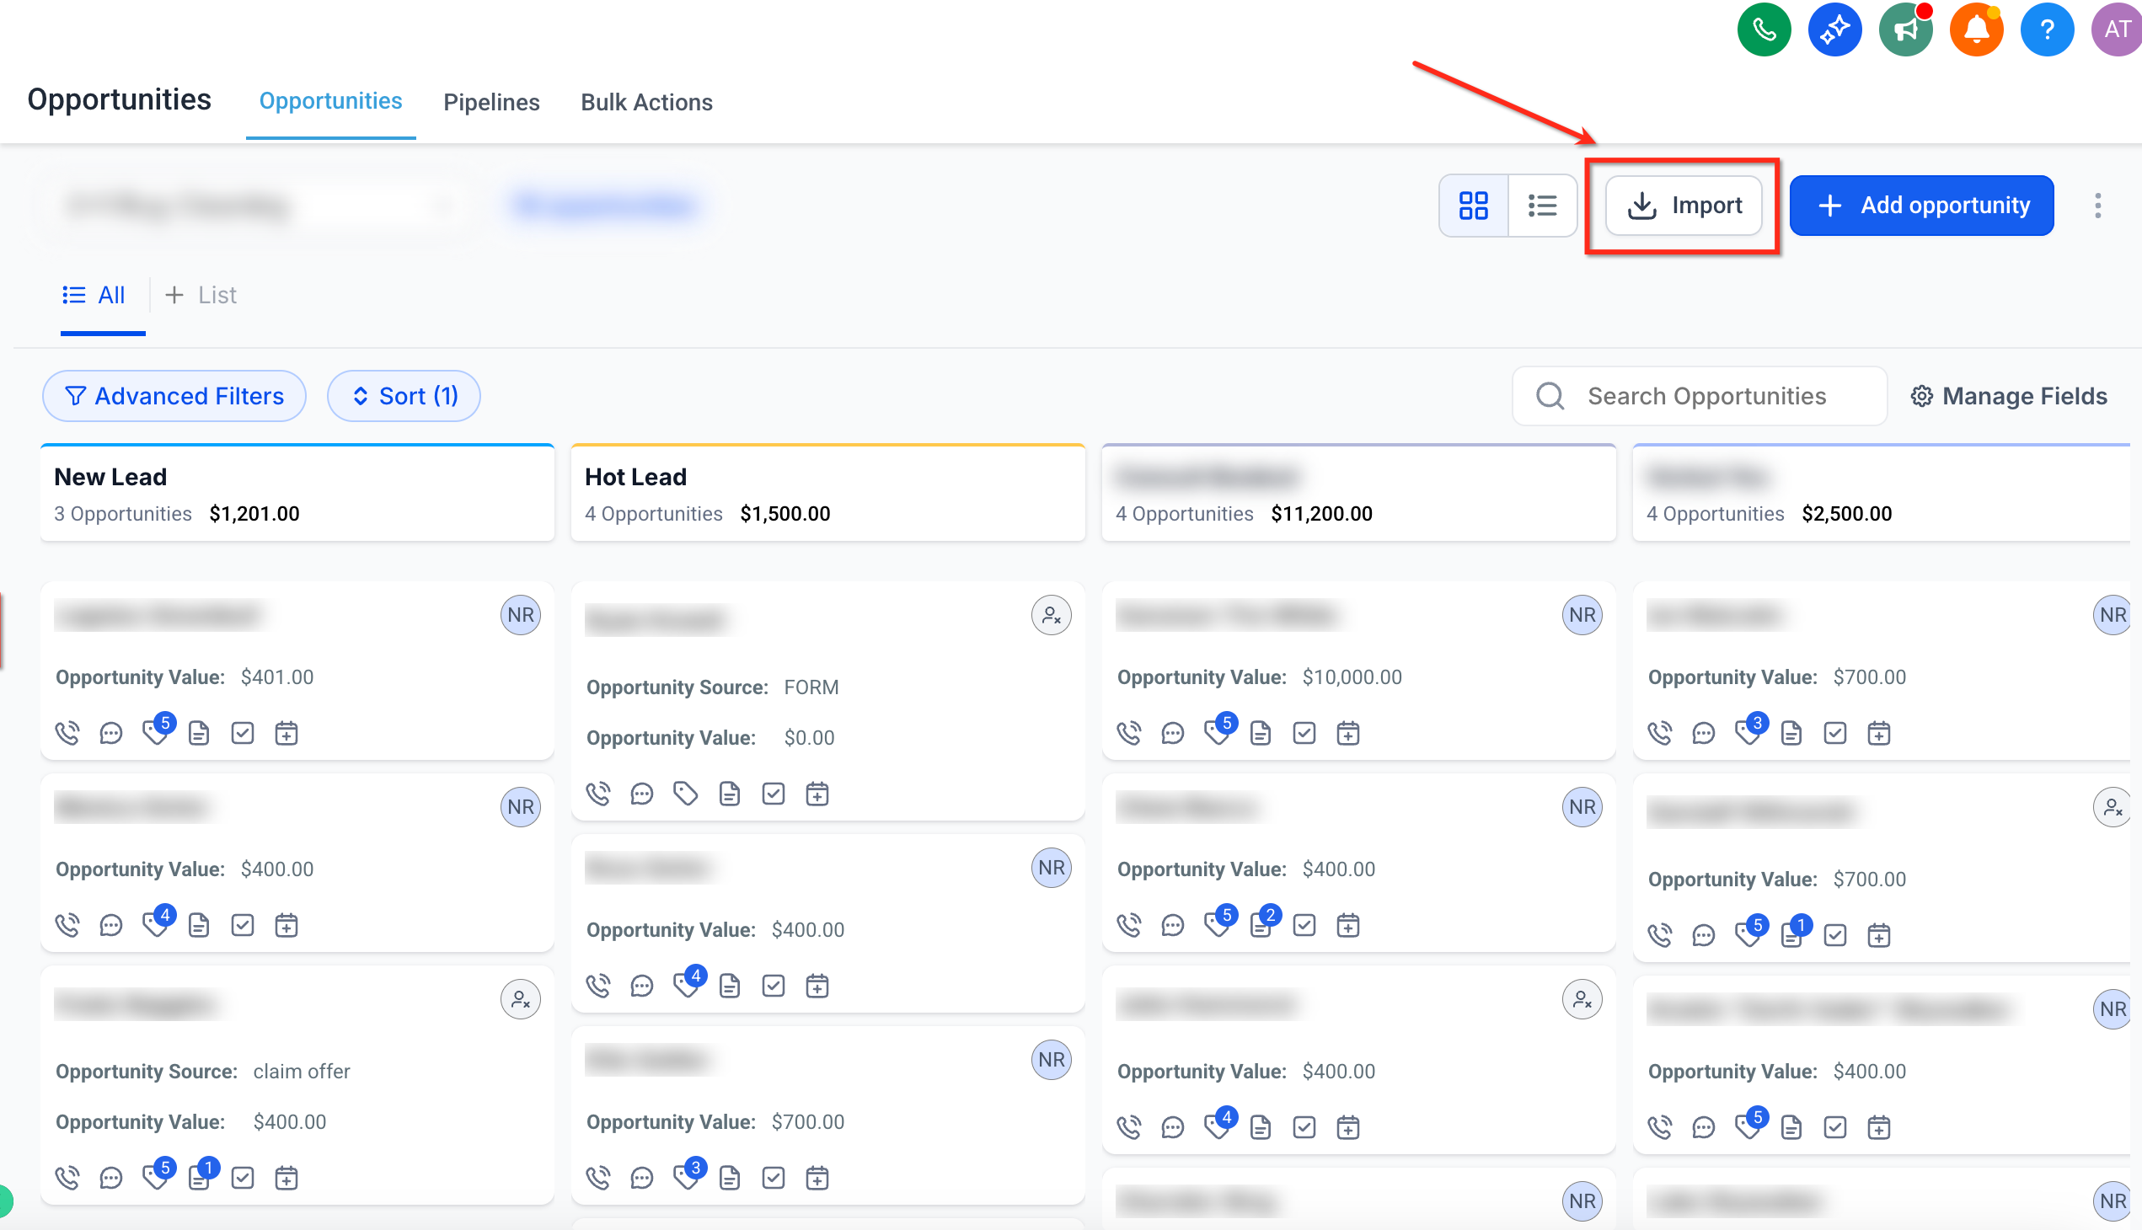
Task: Open the blue help question mark icon
Action: tap(2047, 29)
